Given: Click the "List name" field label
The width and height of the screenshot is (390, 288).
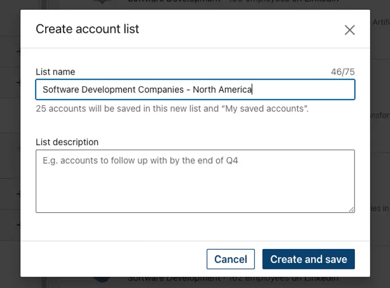Looking at the screenshot, I should point(55,72).
